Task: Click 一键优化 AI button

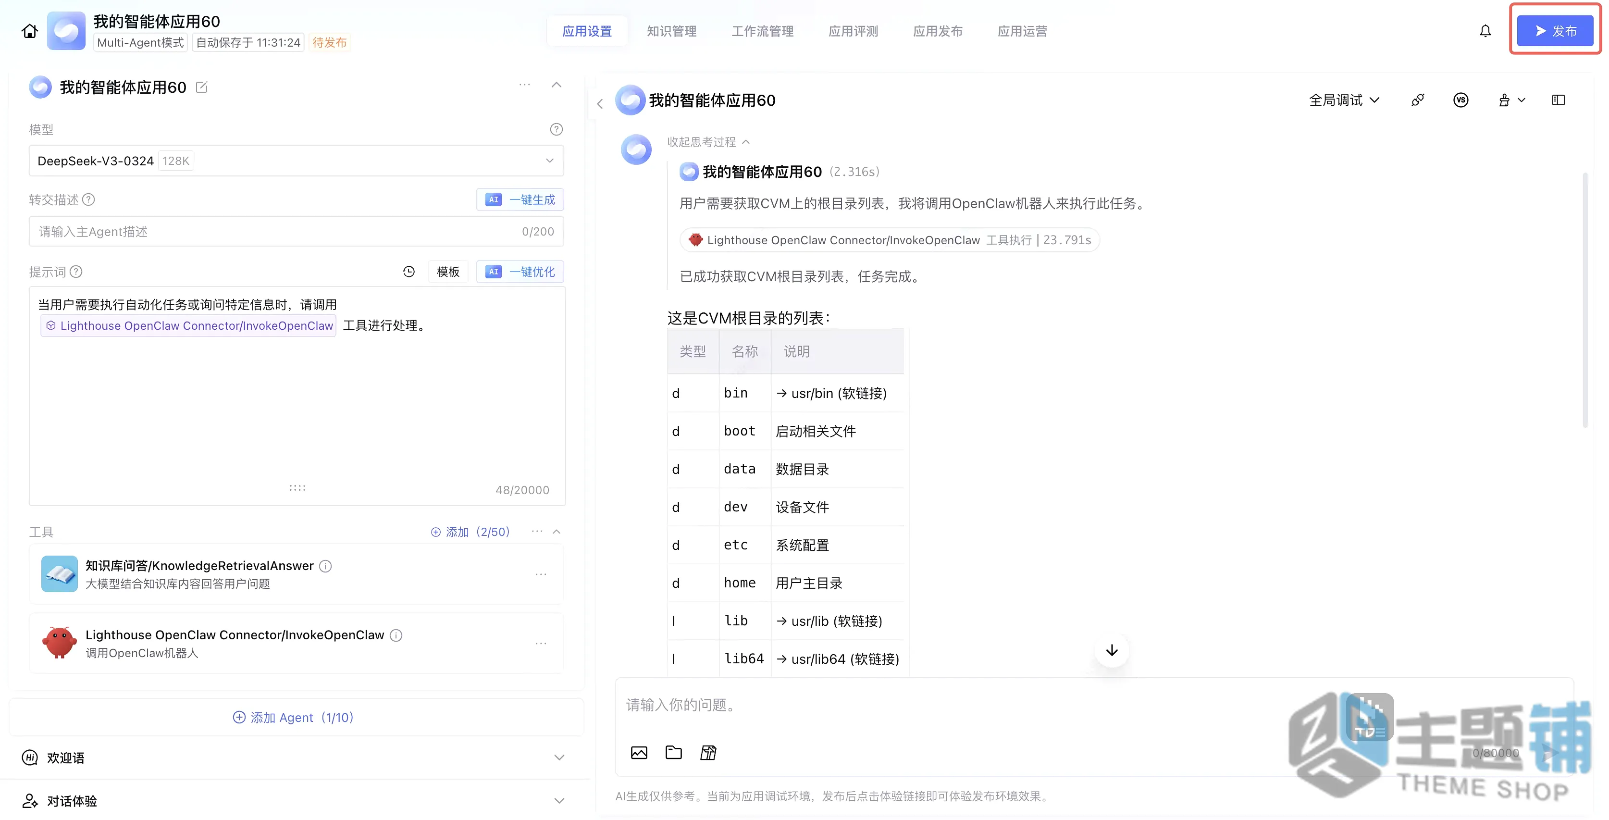Action: coord(520,272)
